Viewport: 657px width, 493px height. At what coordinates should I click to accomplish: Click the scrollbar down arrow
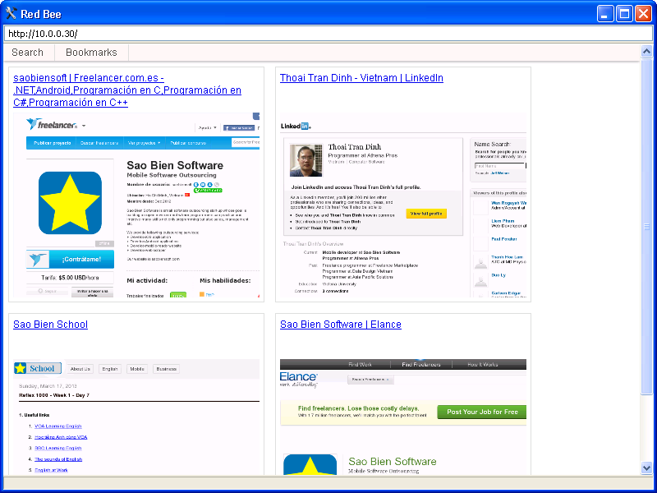pos(646,468)
